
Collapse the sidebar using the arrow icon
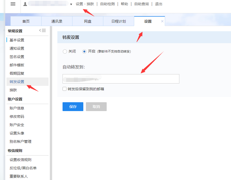point(43,30)
